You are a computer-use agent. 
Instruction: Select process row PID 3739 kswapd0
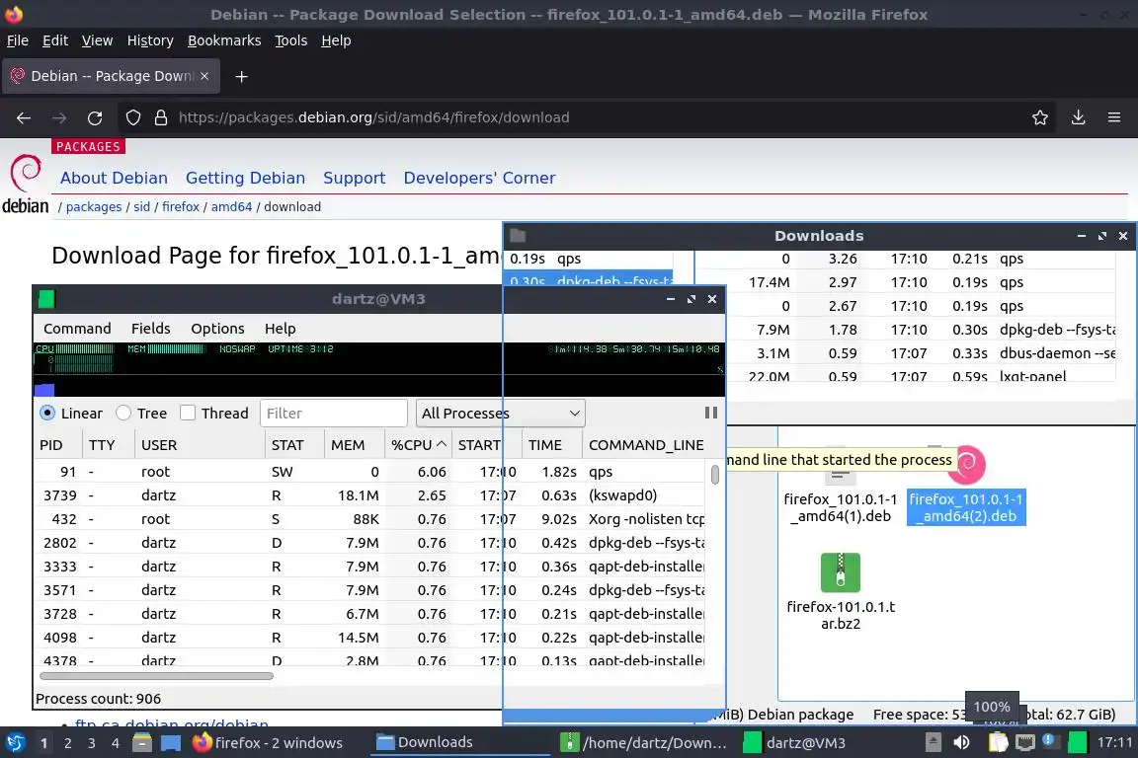(370, 495)
